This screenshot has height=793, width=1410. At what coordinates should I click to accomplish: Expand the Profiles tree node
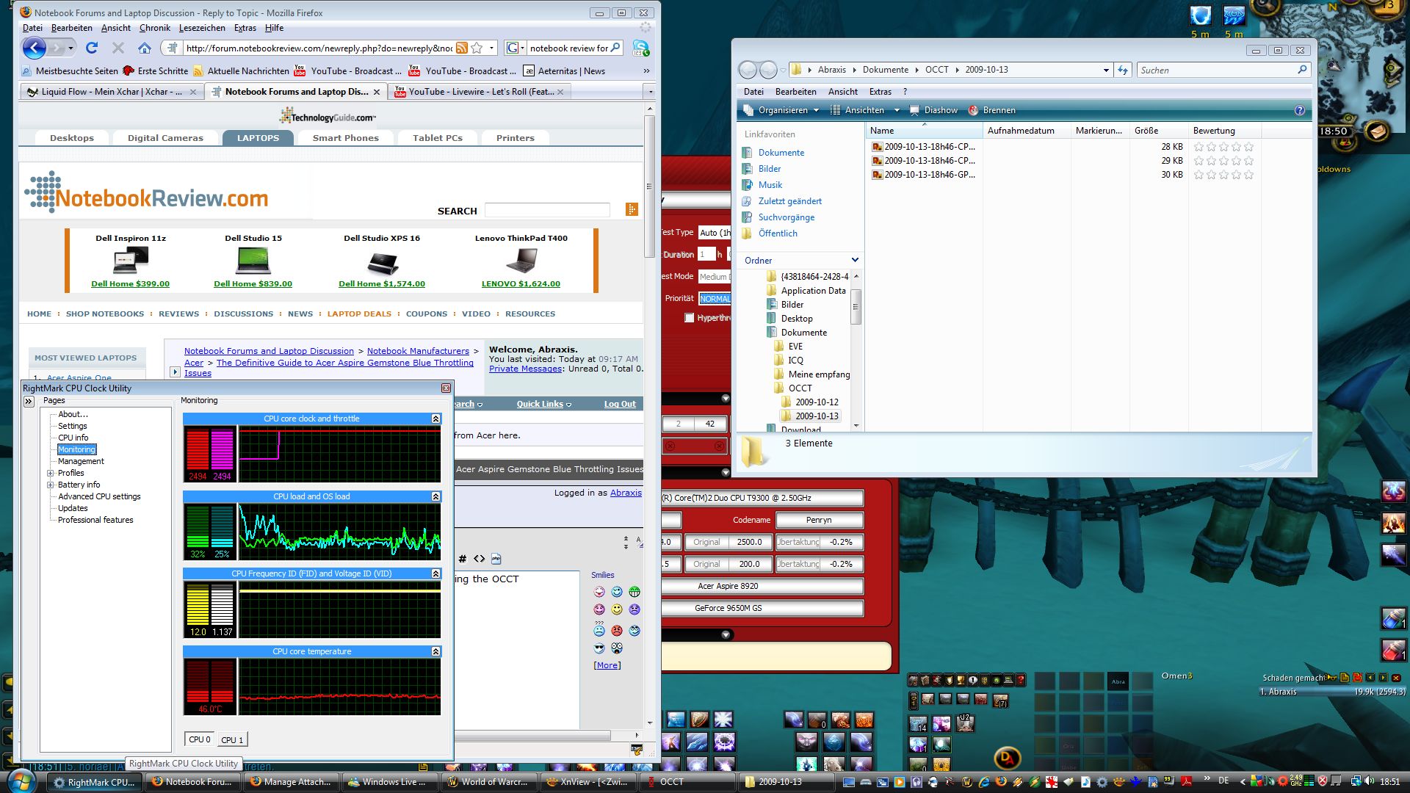click(50, 474)
